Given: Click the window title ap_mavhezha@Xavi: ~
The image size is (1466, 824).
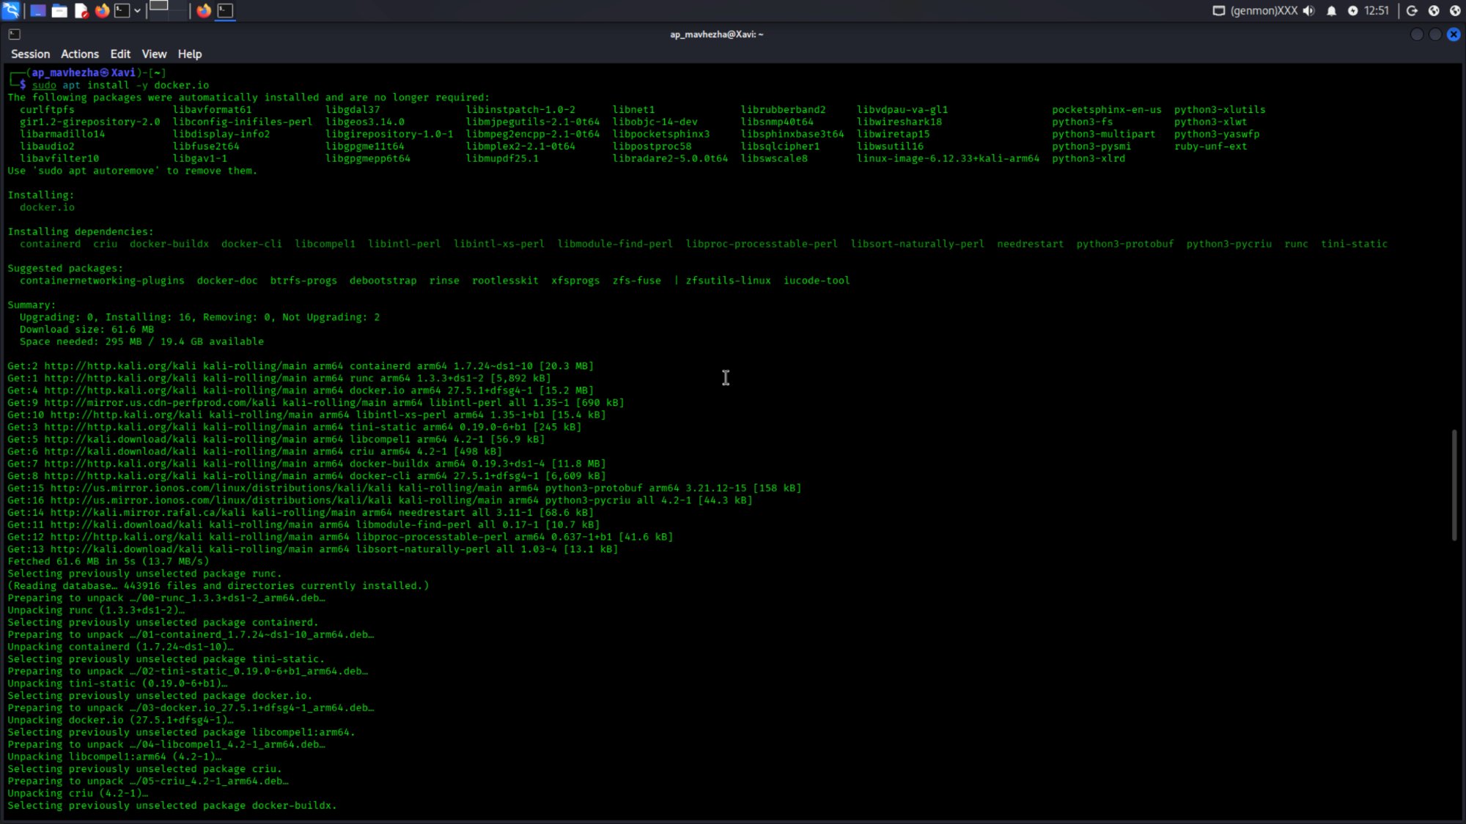Looking at the screenshot, I should point(717,34).
